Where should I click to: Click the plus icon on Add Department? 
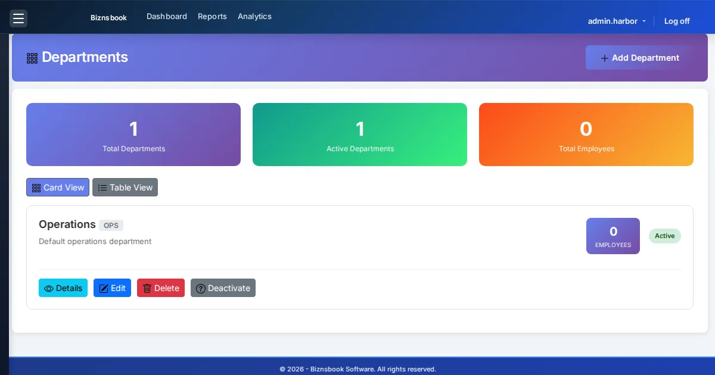point(605,58)
